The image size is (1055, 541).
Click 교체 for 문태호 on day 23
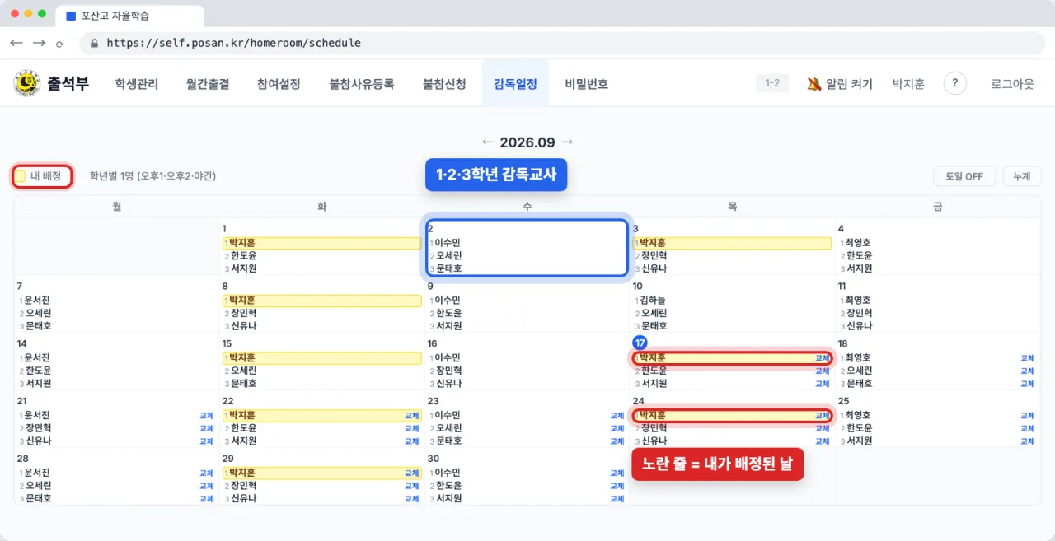point(617,441)
